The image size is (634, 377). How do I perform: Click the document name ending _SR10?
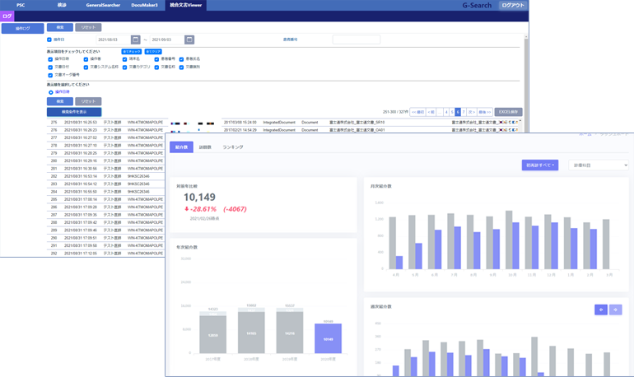[357, 123]
